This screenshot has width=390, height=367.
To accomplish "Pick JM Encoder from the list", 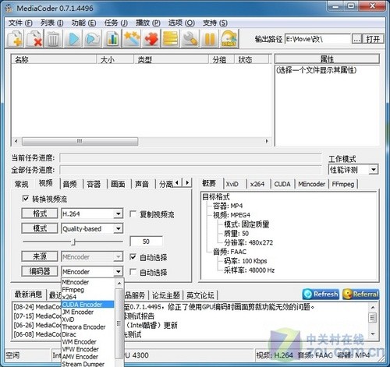I will pos(88,312).
